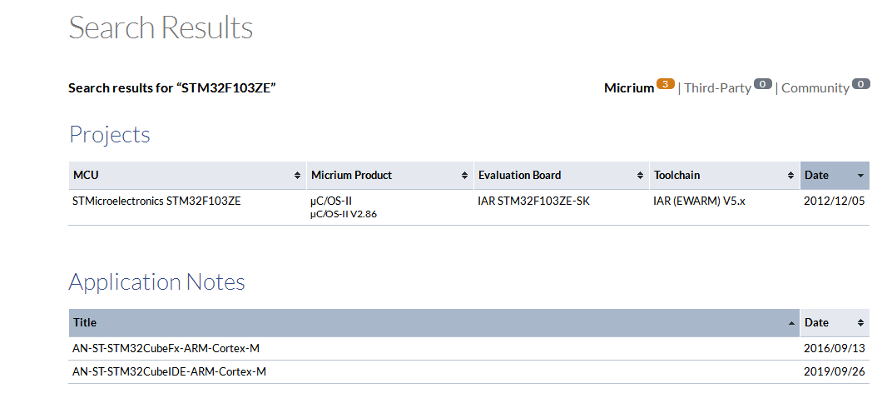This screenshot has width=882, height=418.
Task: Click the µC/OS-II product cell
Action: (x=331, y=201)
